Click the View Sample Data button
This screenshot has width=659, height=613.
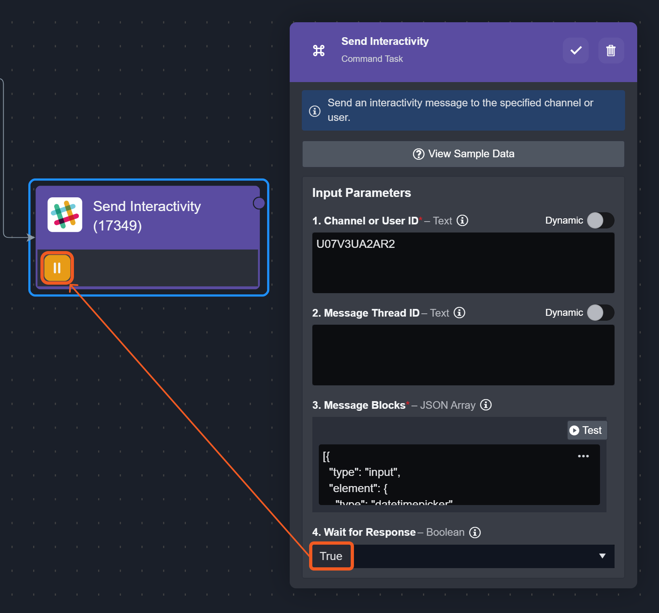click(463, 154)
